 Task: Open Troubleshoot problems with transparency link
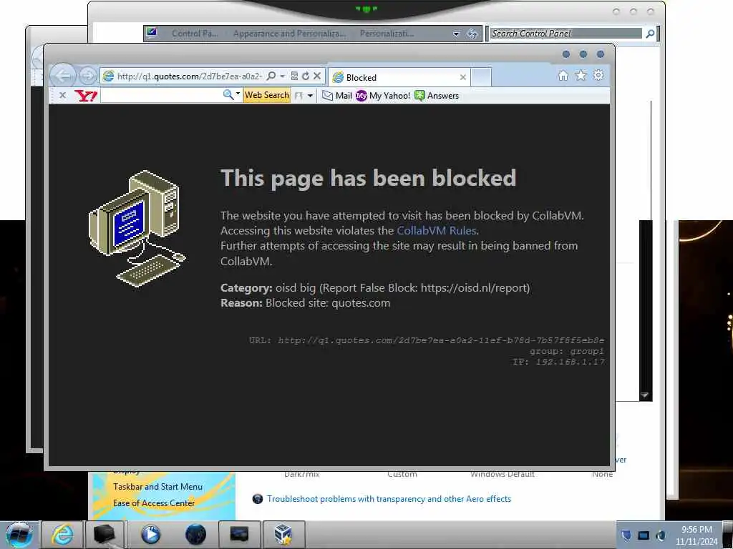click(389, 499)
